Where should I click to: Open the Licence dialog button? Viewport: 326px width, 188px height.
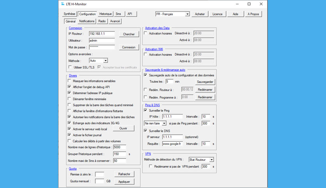tap(218, 14)
